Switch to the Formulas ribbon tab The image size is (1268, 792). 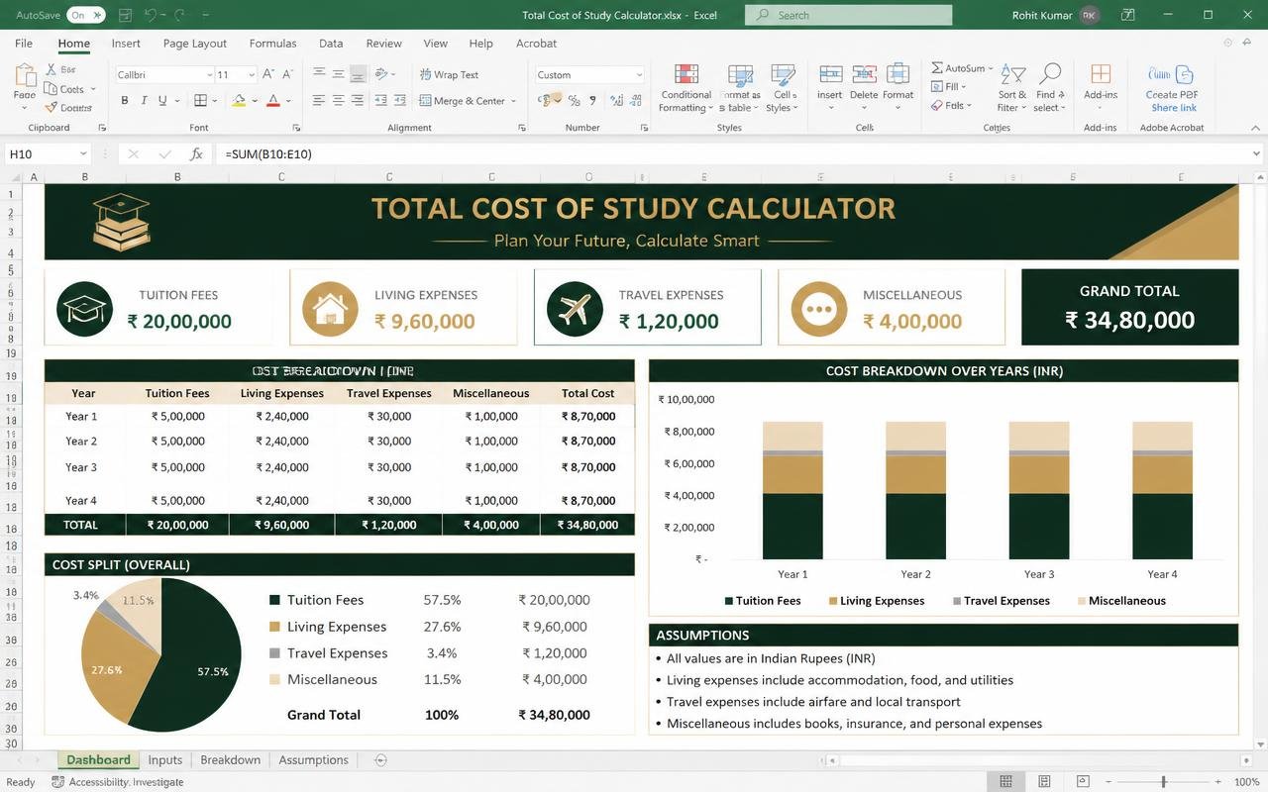point(272,43)
